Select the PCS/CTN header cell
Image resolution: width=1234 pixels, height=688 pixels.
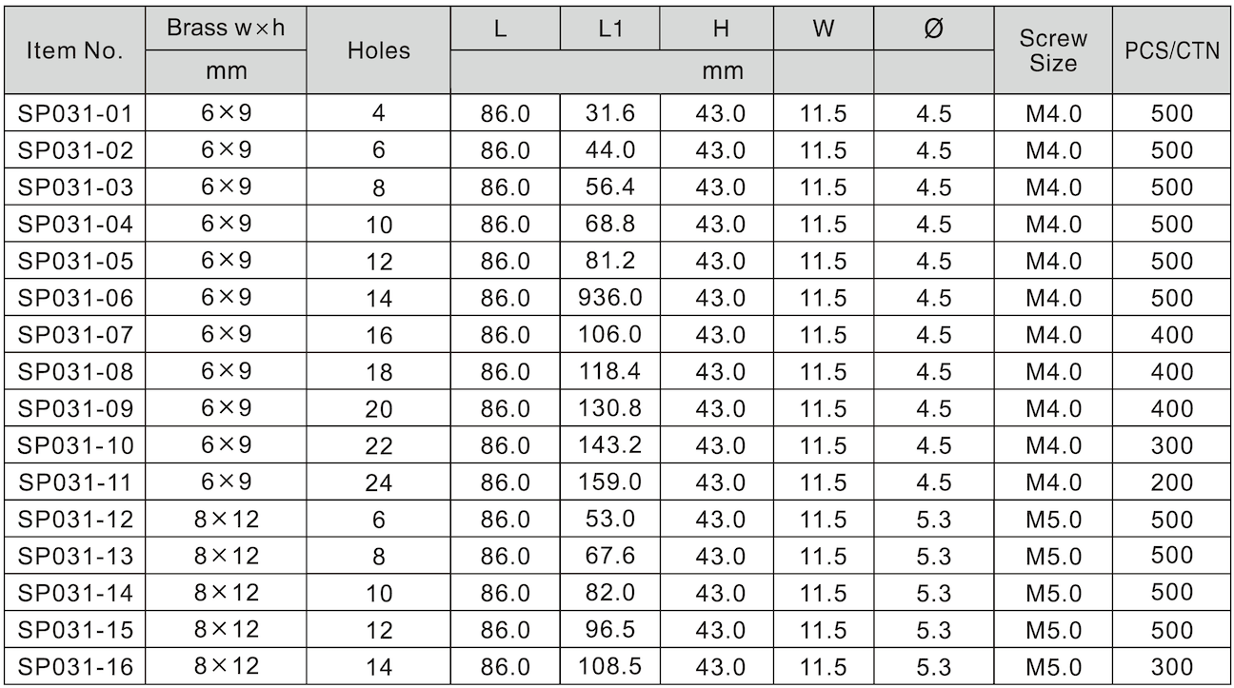(1171, 51)
